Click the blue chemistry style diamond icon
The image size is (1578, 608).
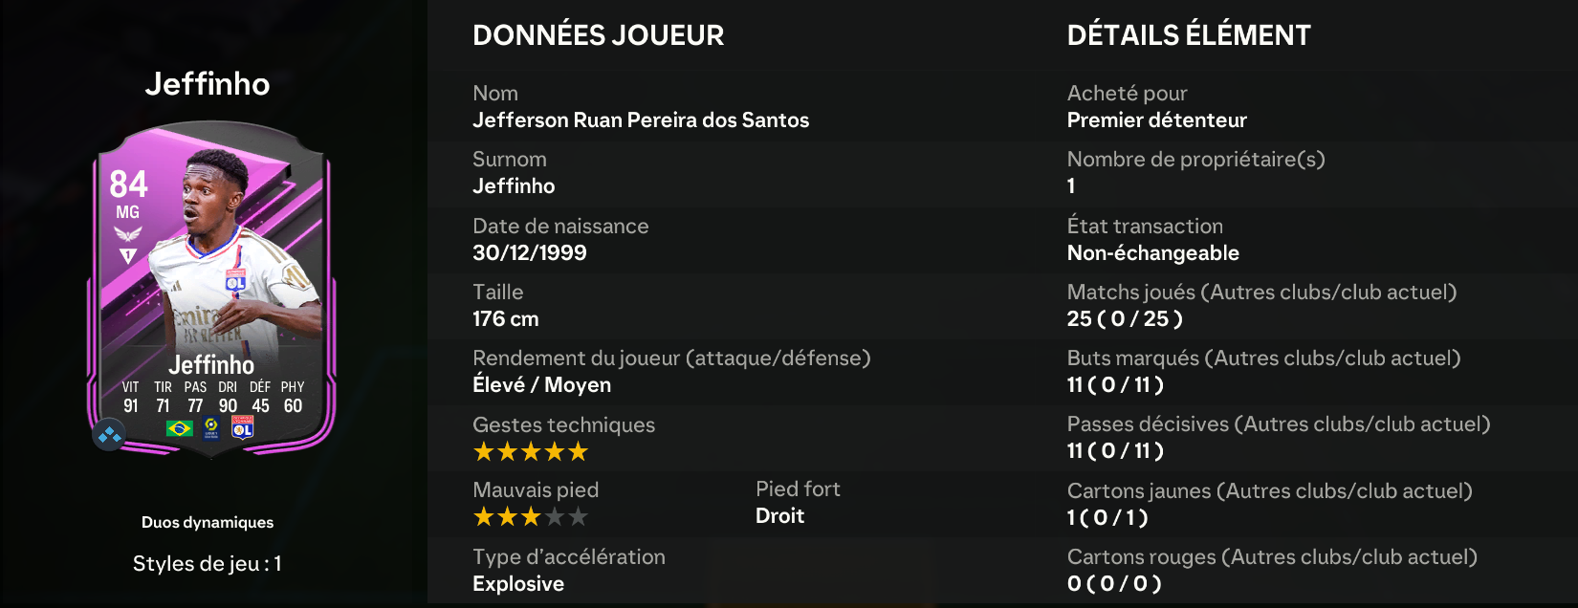109,436
